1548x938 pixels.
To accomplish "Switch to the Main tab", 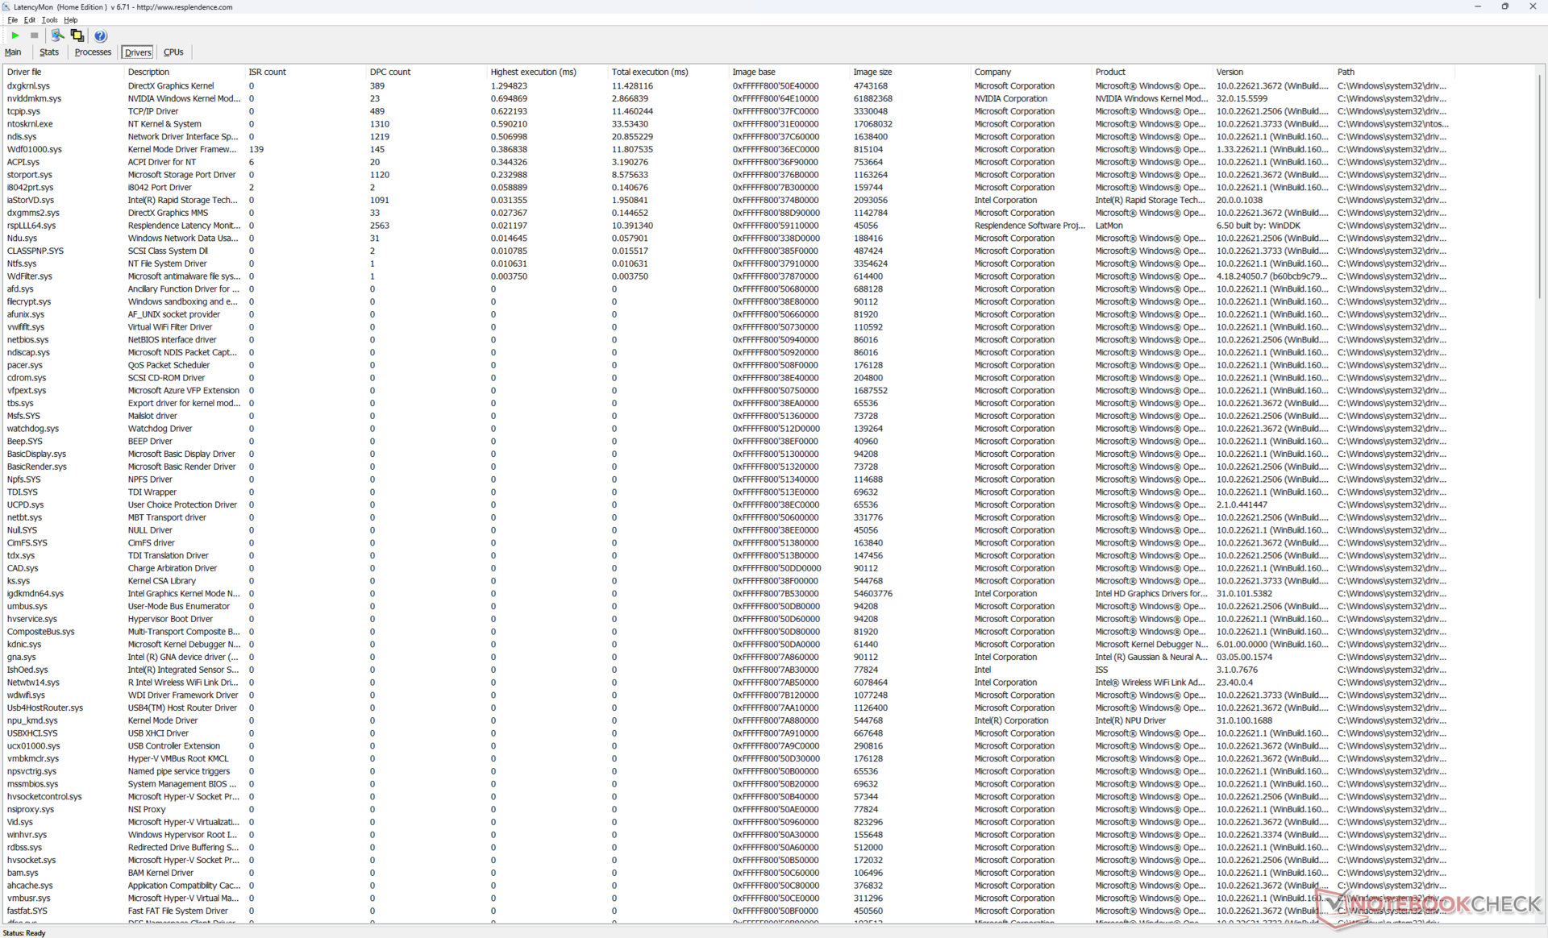I will [x=13, y=52].
